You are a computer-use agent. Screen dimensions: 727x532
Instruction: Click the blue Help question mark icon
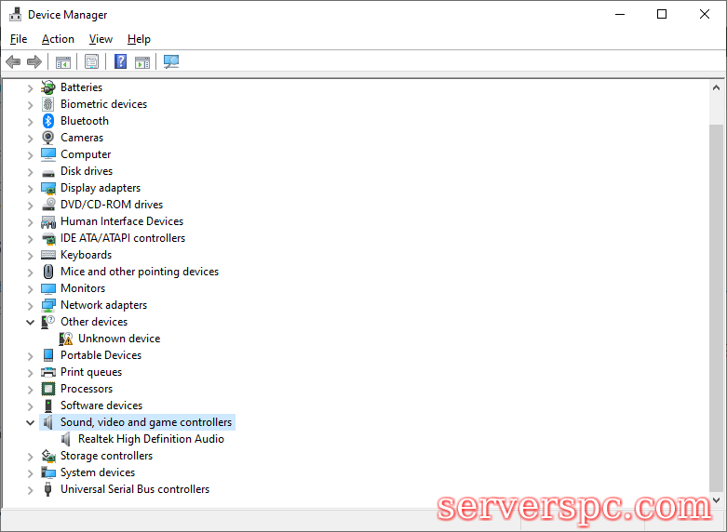pos(120,62)
